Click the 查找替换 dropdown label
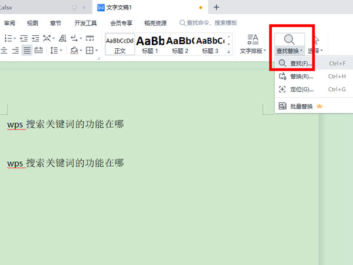This screenshot has height=265, width=353. click(x=289, y=51)
